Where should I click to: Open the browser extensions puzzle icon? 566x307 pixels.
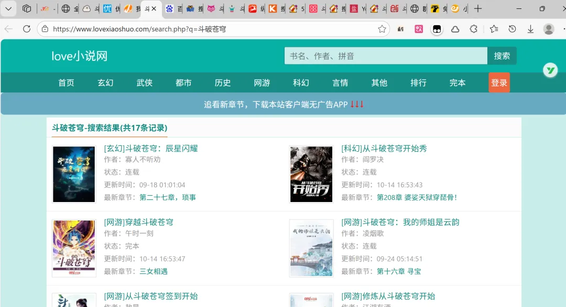pos(474,29)
